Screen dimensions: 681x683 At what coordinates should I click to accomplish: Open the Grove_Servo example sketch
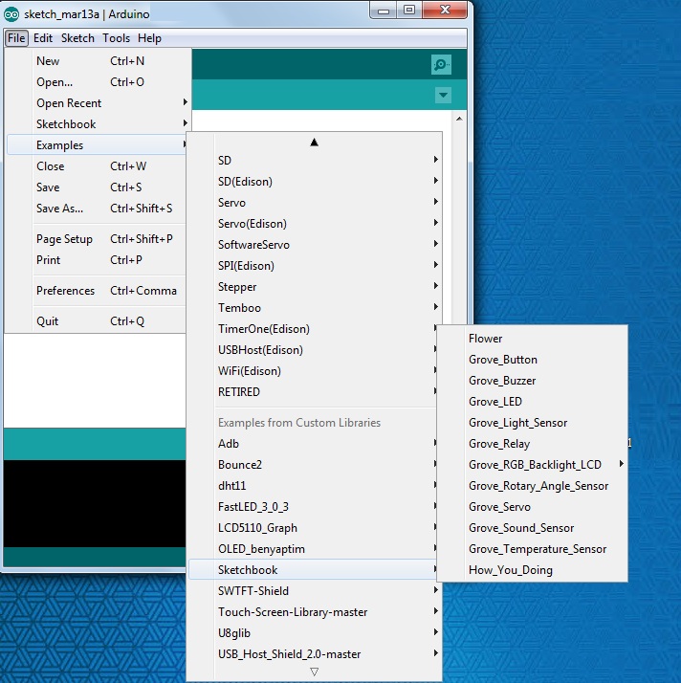pos(533,507)
